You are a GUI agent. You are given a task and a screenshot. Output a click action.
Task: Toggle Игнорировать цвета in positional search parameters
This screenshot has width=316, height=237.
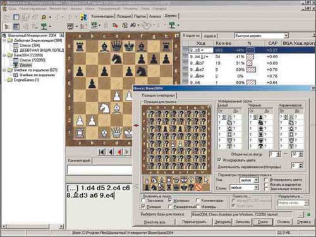pos(266,179)
